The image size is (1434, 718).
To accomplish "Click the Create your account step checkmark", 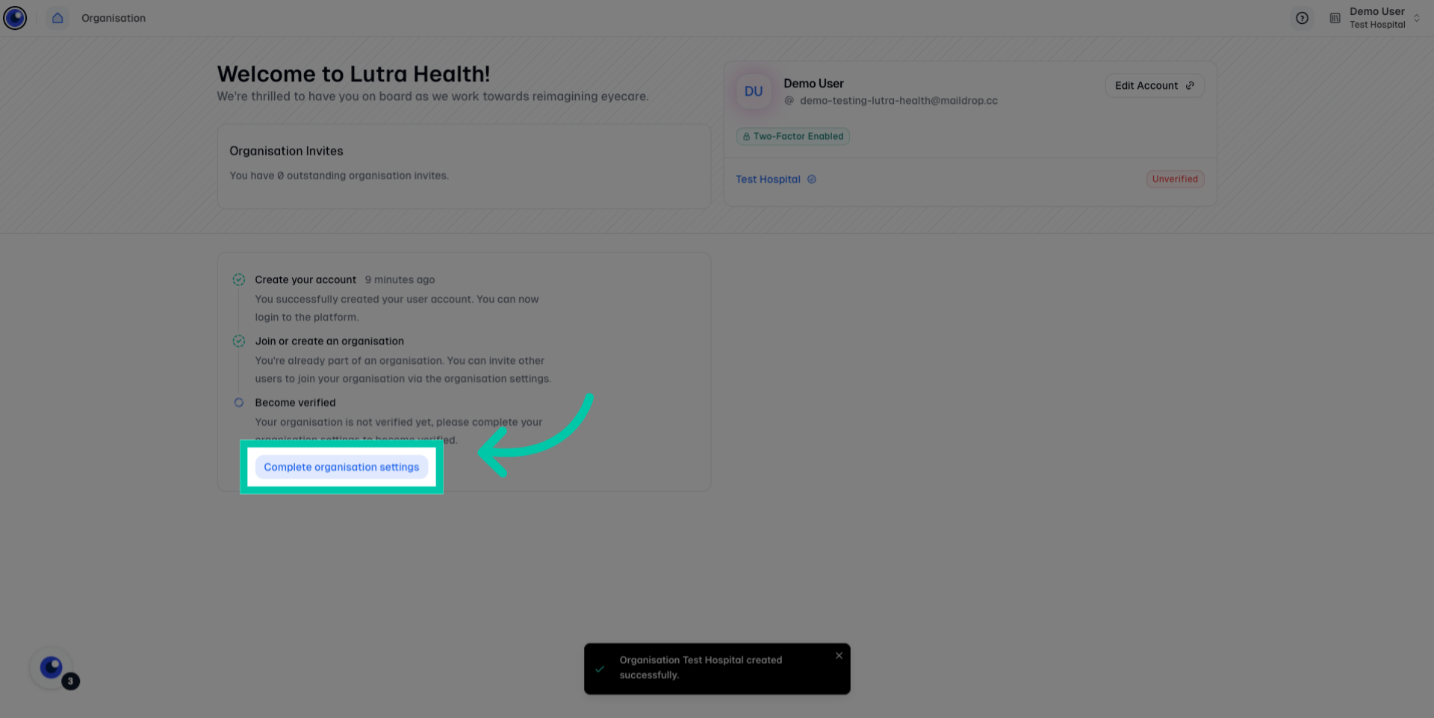I will [x=239, y=279].
